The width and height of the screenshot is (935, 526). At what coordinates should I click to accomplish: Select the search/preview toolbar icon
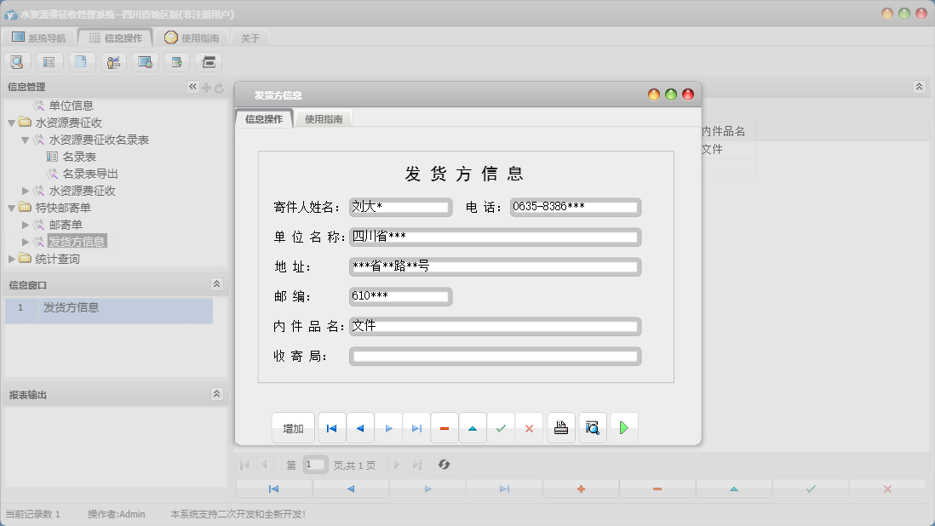17,60
